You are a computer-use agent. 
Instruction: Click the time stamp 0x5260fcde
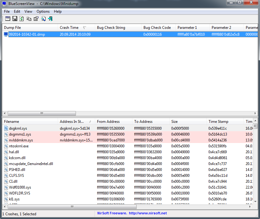[x=218, y=199]
